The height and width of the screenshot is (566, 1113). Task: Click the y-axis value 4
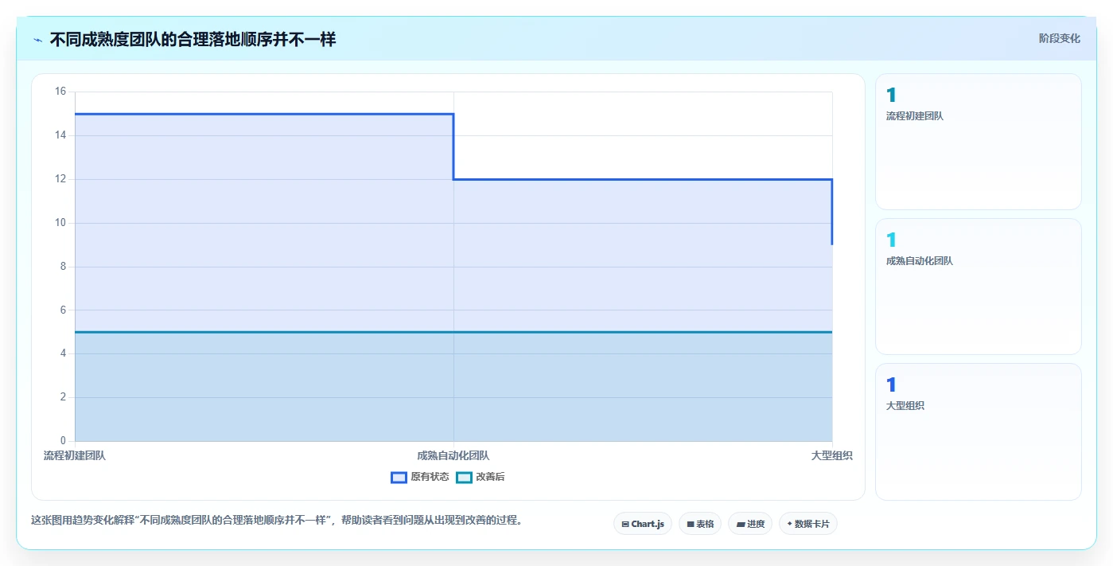click(x=64, y=353)
